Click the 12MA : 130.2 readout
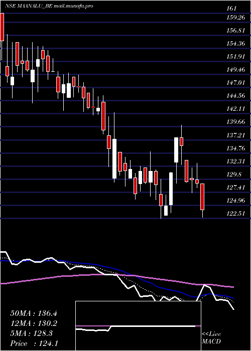 pos(34,323)
